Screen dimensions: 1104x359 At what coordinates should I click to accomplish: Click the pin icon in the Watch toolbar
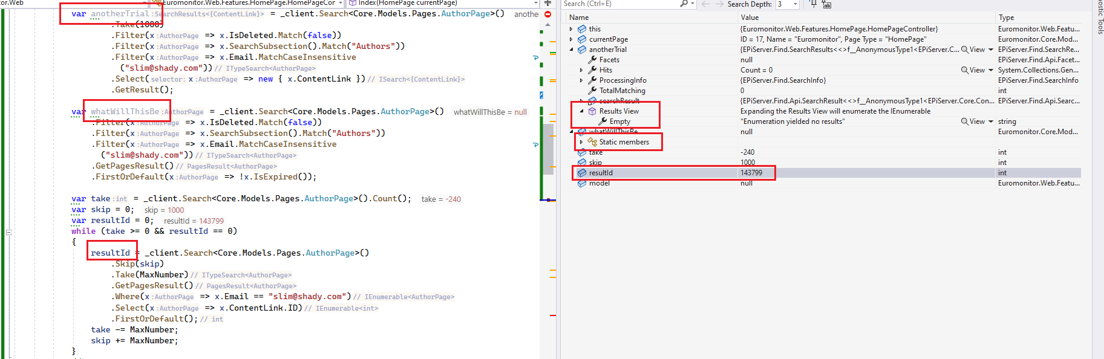click(813, 4)
